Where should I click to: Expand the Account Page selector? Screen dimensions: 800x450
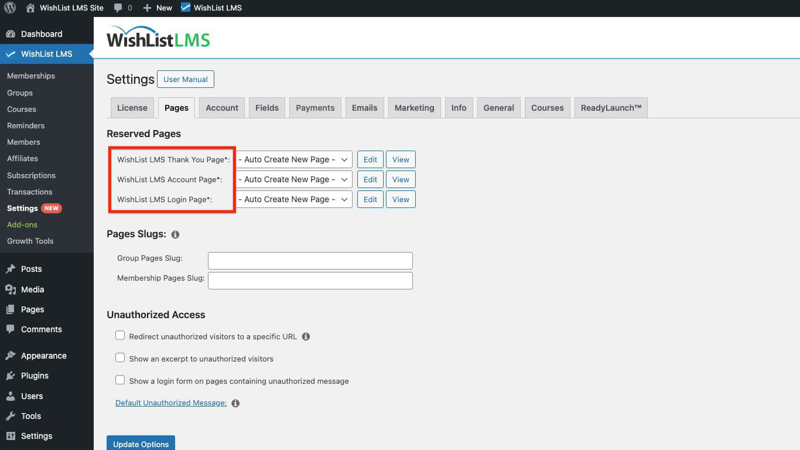[x=293, y=179]
